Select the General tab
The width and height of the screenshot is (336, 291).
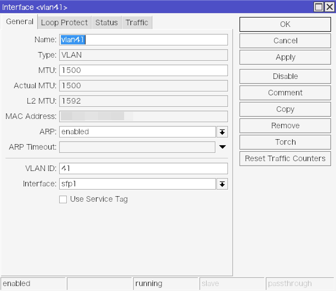click(19, 22)
